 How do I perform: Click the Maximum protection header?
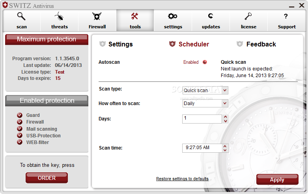point(47,39)
